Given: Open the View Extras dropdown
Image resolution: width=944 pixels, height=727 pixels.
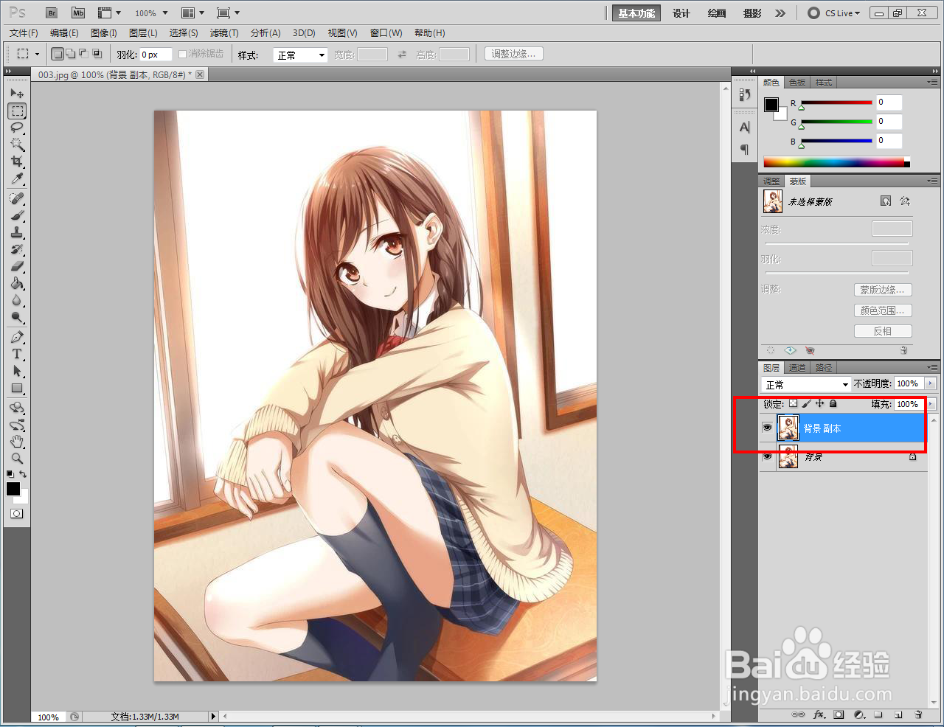Looking at the screenshot, I should pos(109,13).
